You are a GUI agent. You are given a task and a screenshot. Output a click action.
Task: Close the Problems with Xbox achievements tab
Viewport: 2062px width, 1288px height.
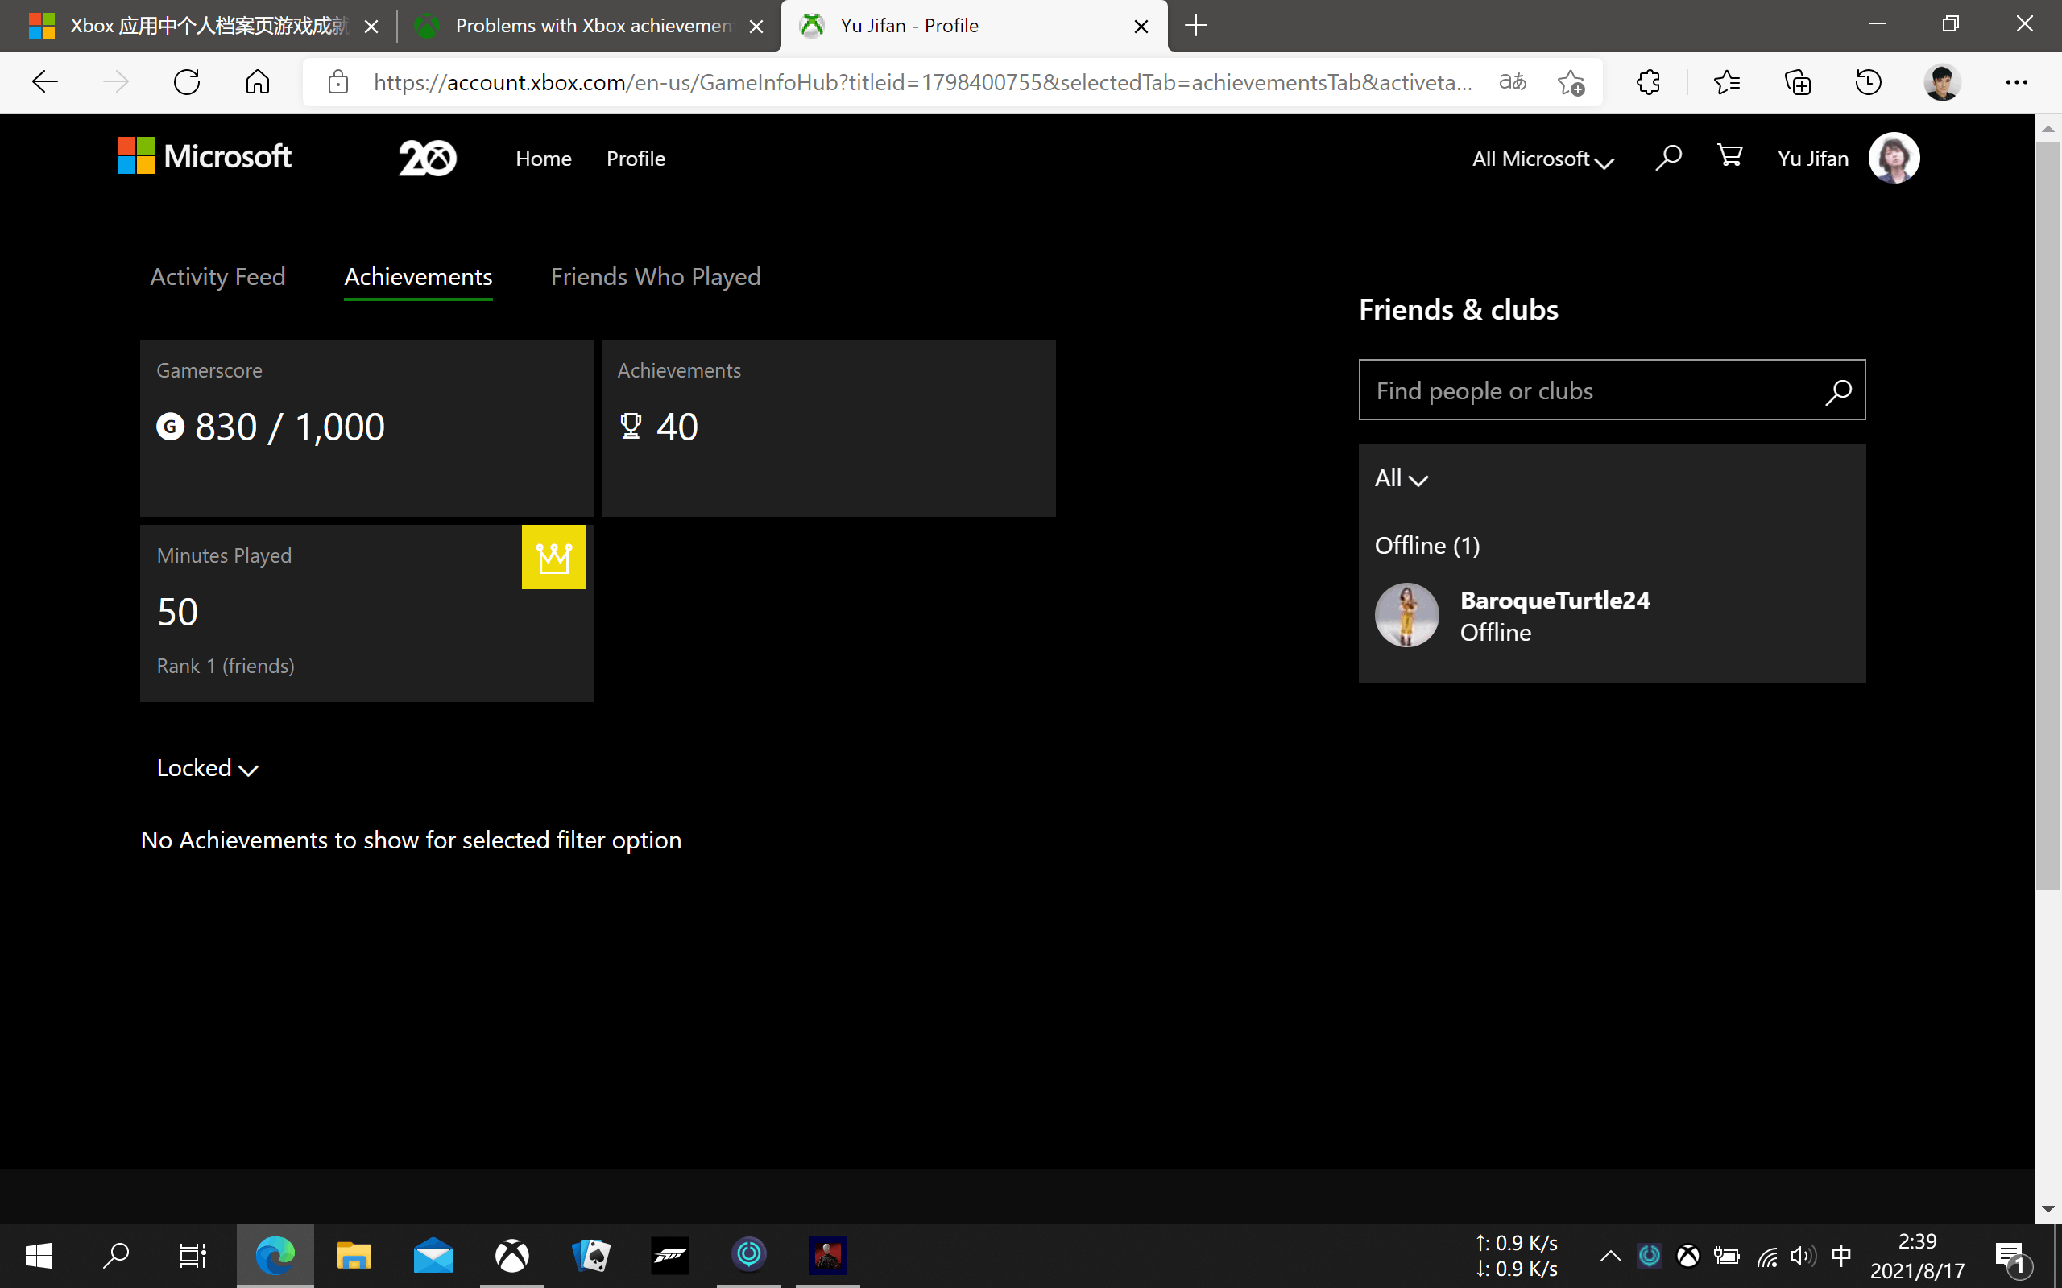pyautogui.click(x=755, y=27)
